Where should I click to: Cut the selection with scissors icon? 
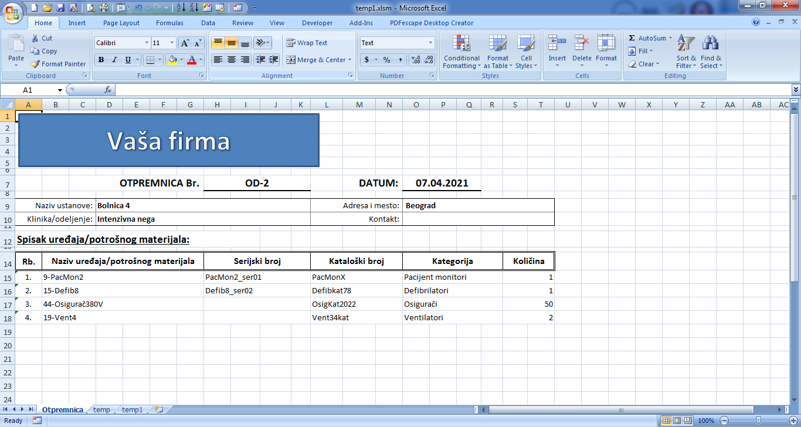click(x=42, y=38)
